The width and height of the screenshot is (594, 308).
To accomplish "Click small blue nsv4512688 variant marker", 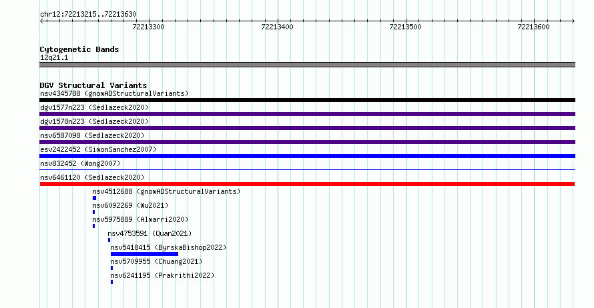I will [x=94, y=198].
